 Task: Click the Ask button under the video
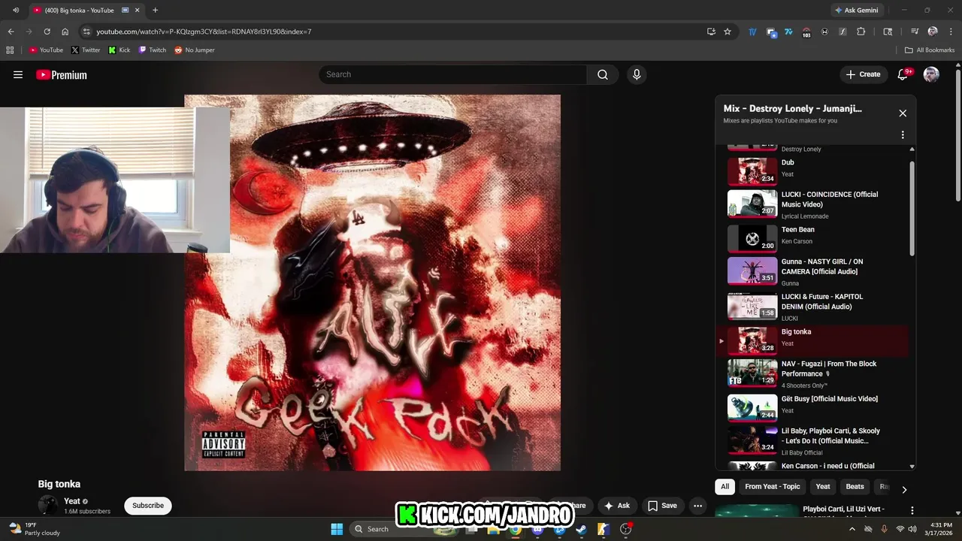coord(616,506)
